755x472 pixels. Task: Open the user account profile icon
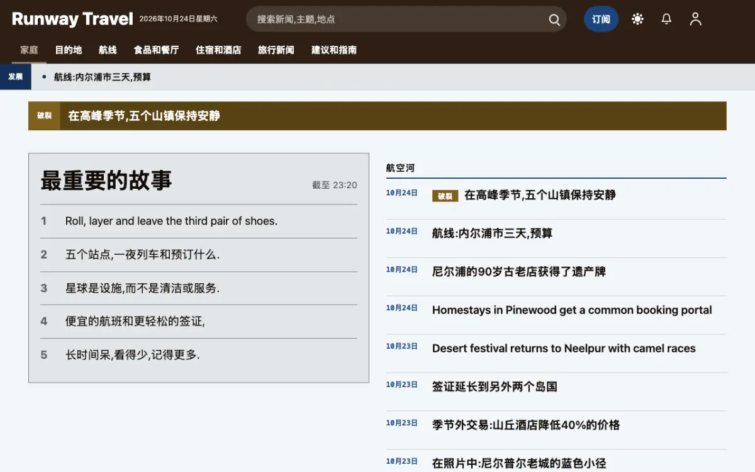pyautogui.click(x=695, y=19)
